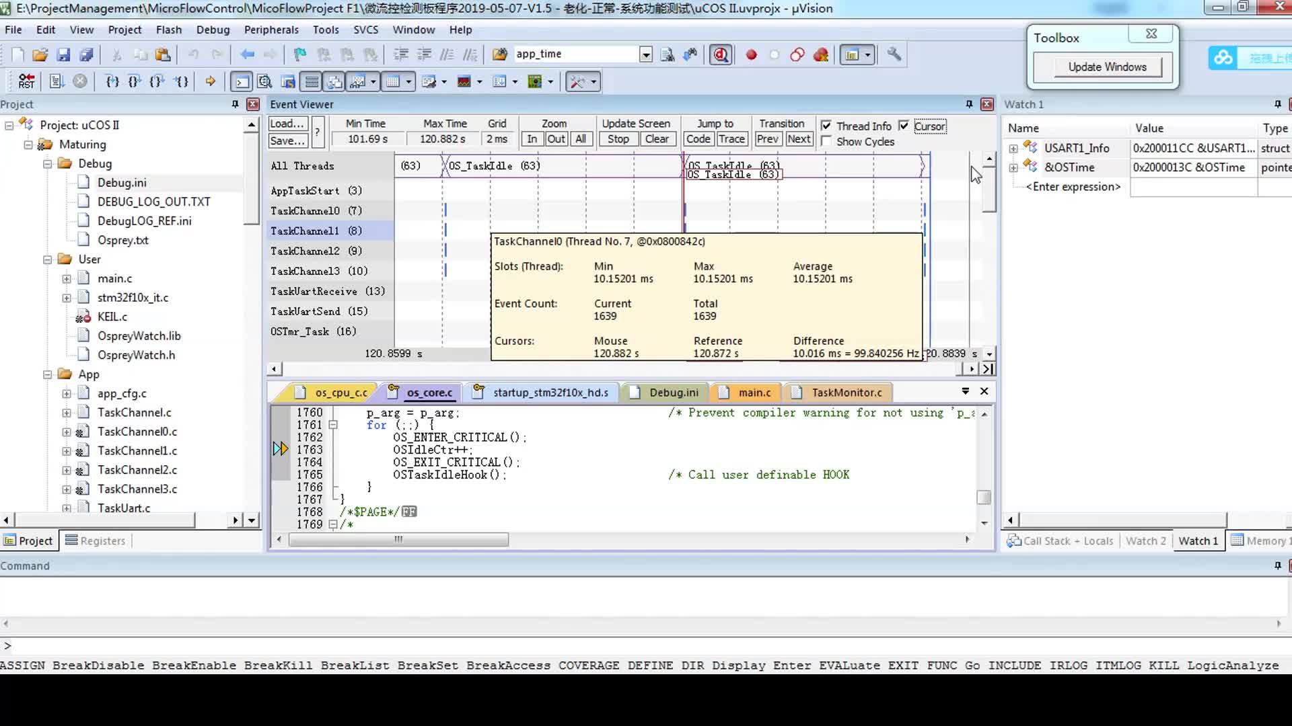Toggle the Thread Info checkbox
Image resolution: width=1292 pixels, height=726 pixels.
[826, 126]
